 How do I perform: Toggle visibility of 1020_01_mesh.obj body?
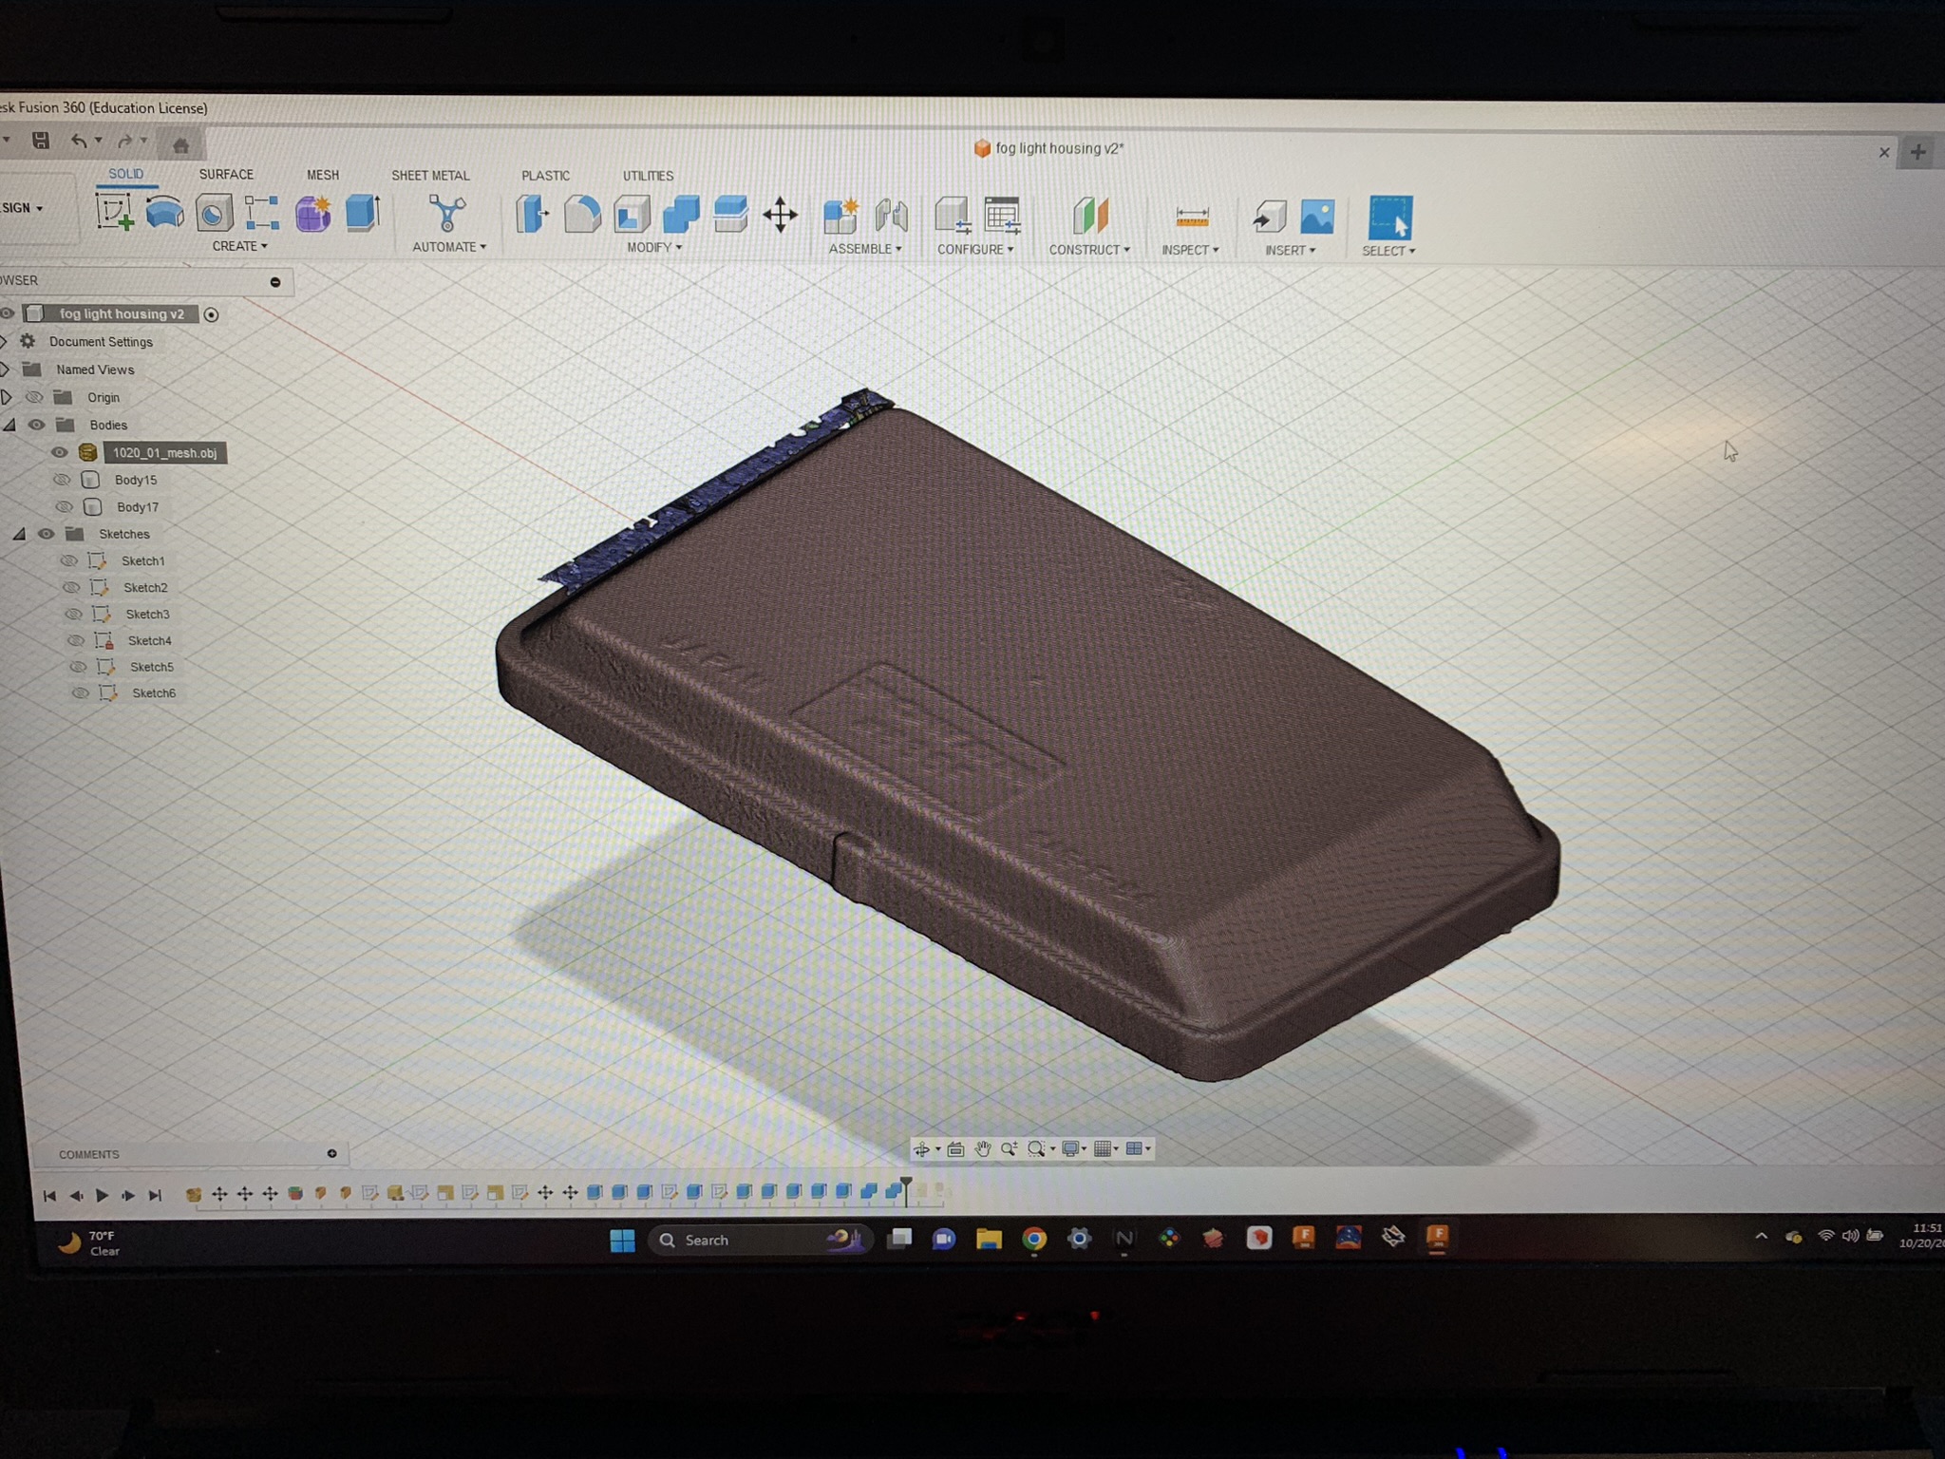(59, 452)
